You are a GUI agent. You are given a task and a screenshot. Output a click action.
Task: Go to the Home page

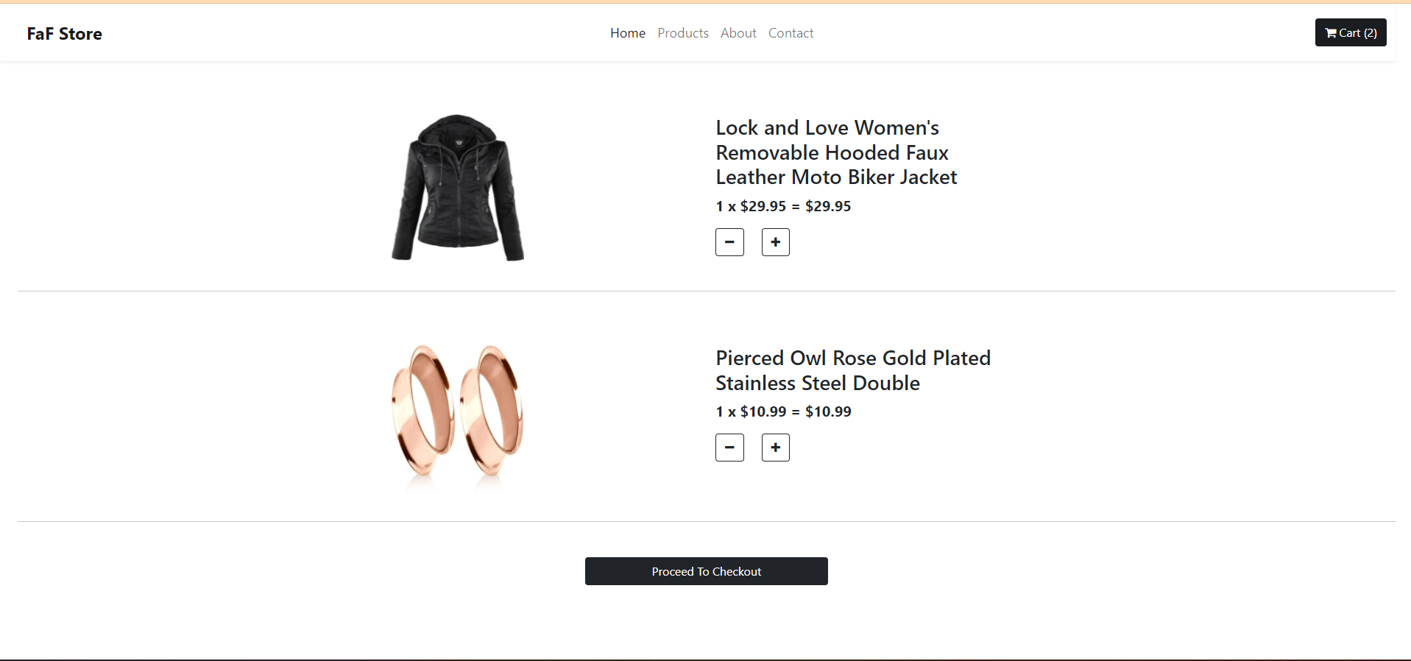(x=628, y=33)
